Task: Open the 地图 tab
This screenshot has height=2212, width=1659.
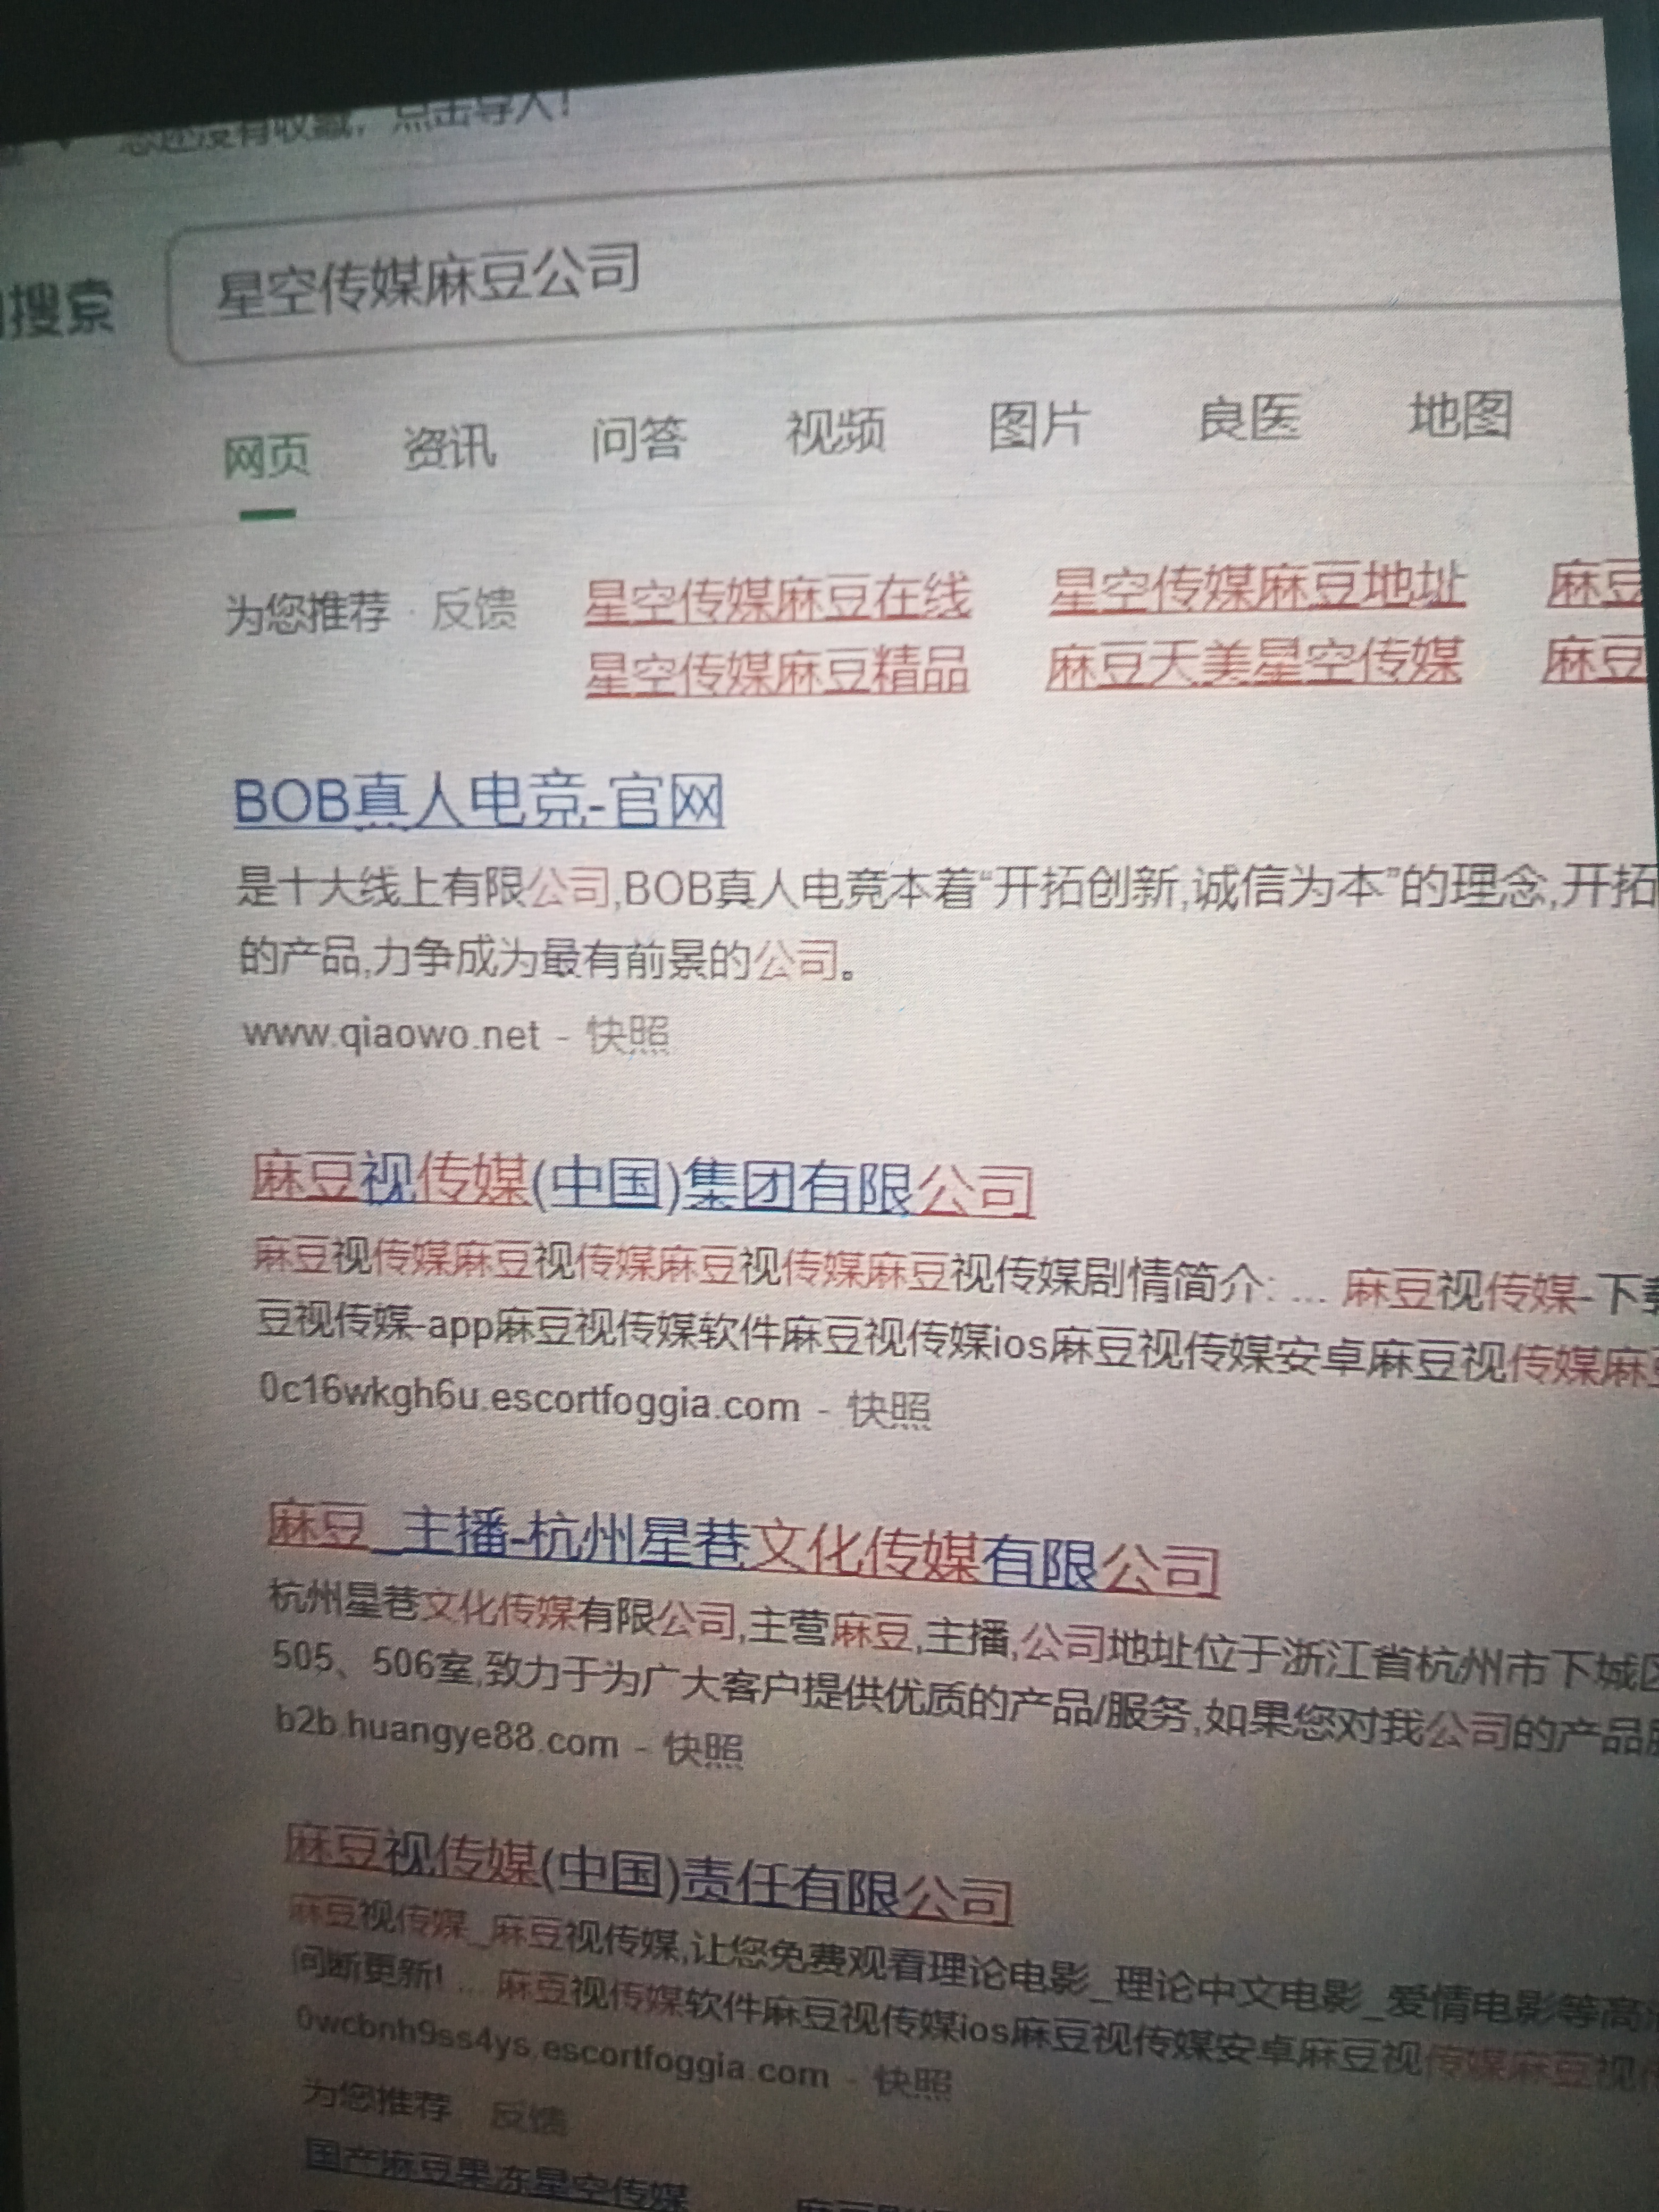Action: (x=1460, y=414)
